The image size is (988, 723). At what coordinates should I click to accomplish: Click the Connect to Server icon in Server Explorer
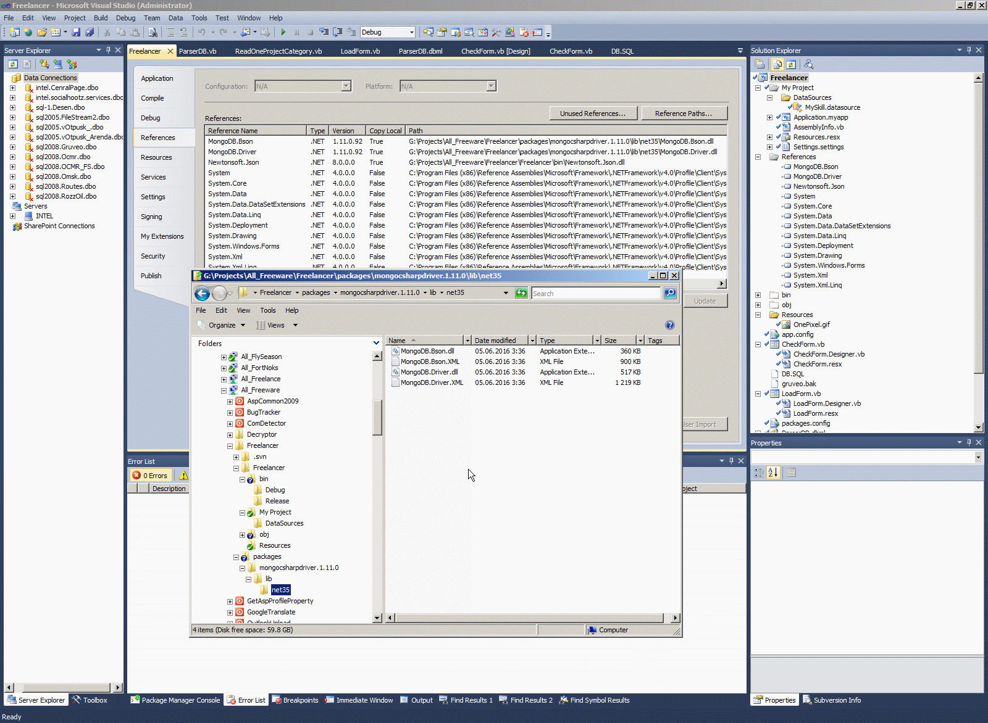pos(57,64)
